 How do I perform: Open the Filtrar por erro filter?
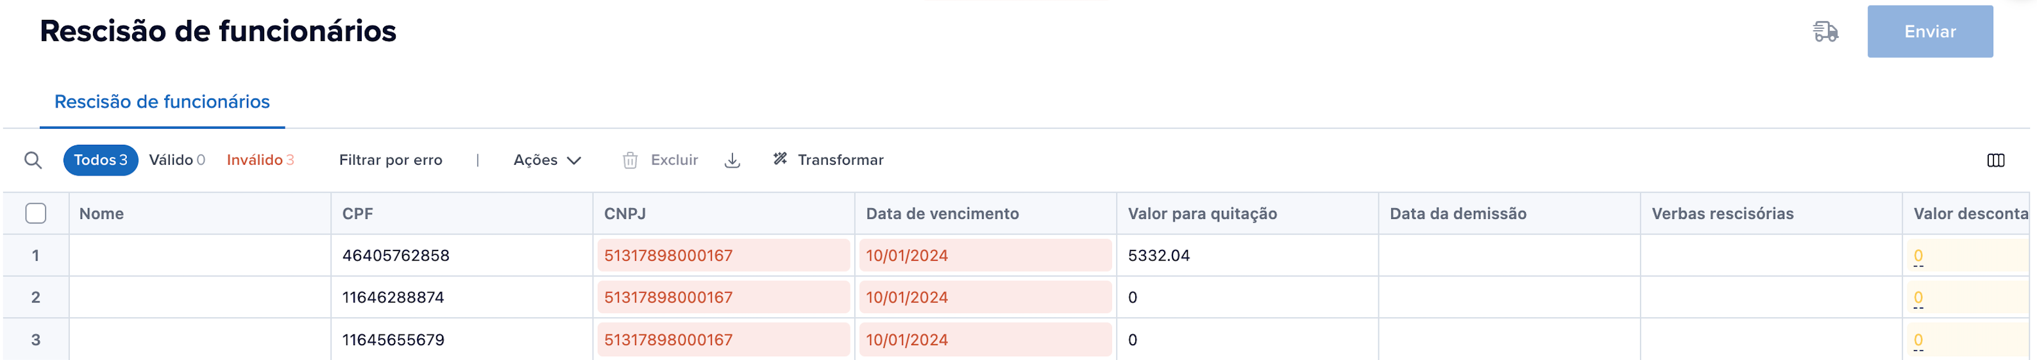[x=391, y=160]
